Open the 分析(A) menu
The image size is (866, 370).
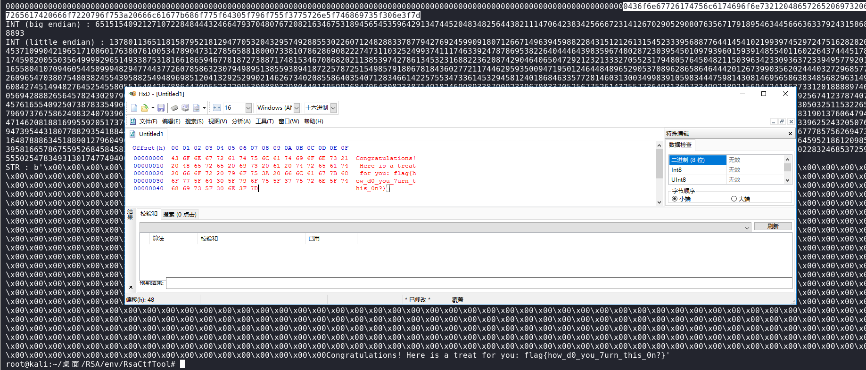241,121
